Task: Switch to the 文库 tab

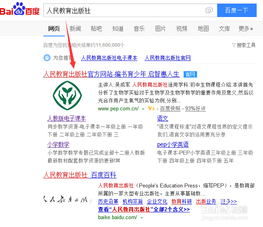Action: [224, 28]
